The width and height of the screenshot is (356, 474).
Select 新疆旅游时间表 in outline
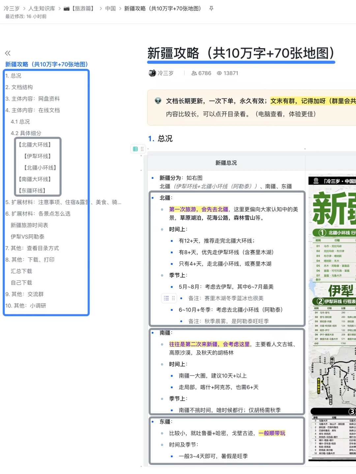tap(29, 225)
